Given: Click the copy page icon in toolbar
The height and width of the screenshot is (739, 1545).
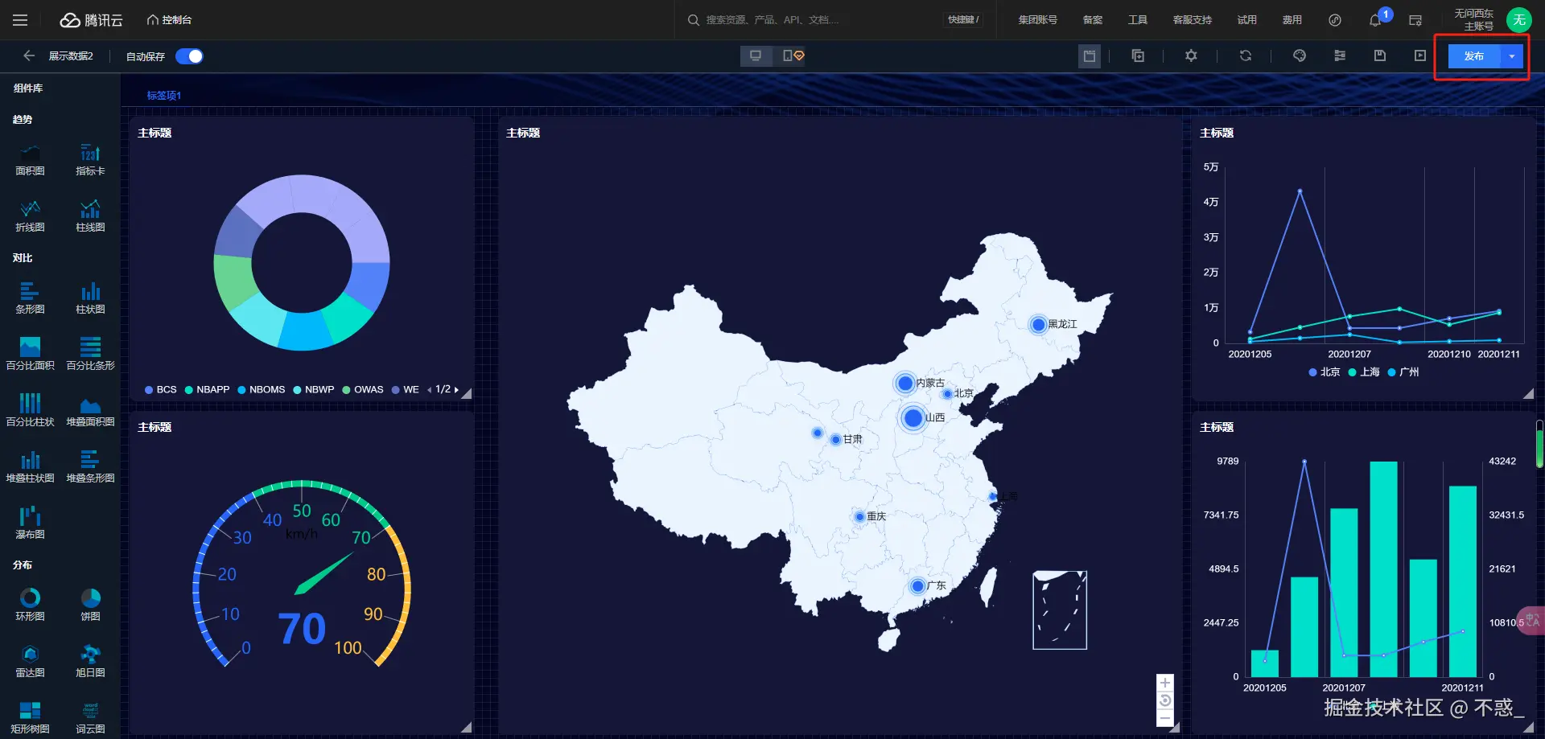Looking at the screenshot, I should pos(1138,55).
